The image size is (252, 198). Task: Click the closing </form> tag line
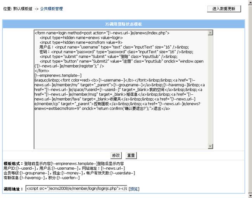pos(42,71)
